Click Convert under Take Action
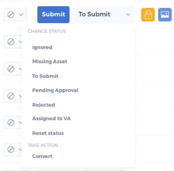Image resolution: width=174 pixels, height=171 pixels. (42, 156)
